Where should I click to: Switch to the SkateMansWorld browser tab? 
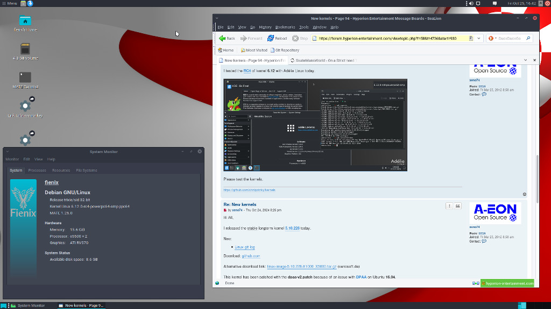(x=323, y=60)
